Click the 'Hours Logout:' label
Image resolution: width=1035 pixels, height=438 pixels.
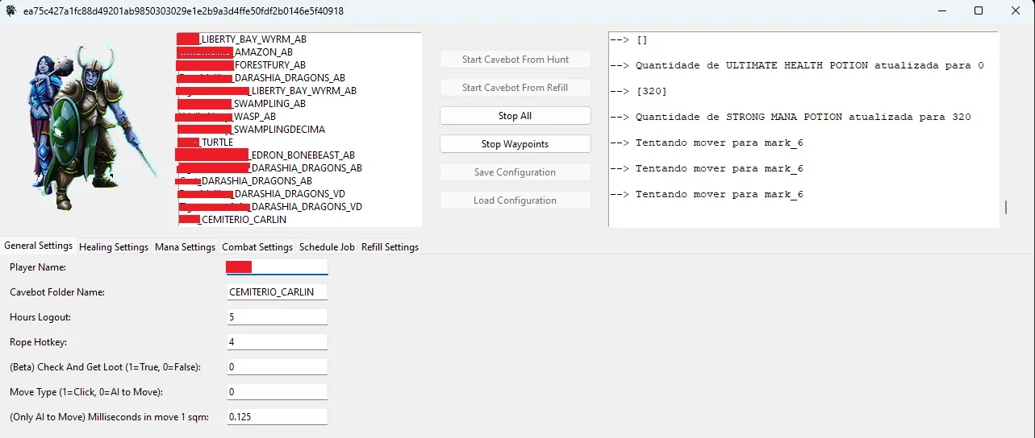pyautogui.click(x=40, y=317)
